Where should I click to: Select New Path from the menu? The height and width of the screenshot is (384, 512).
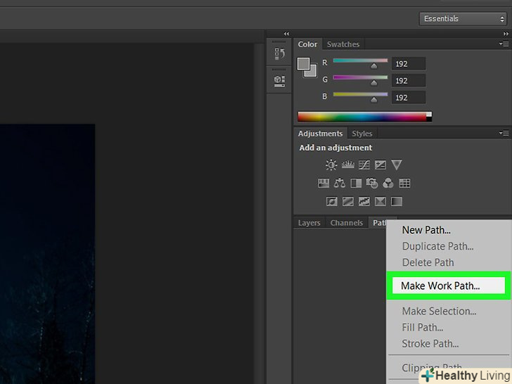point(426,230)
